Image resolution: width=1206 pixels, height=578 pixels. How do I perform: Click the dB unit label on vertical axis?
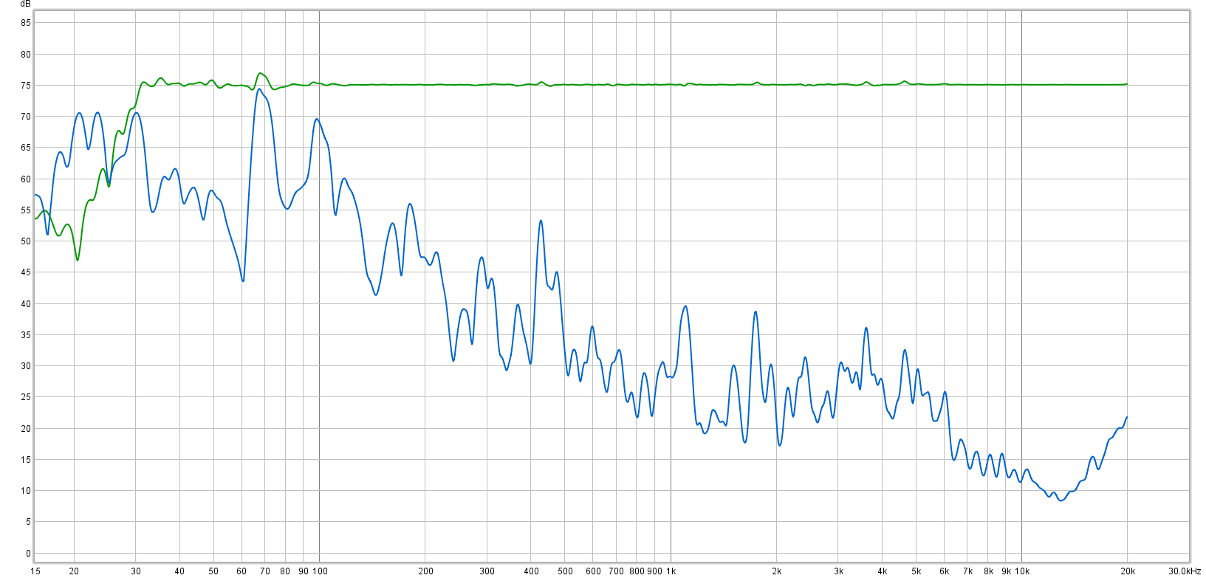point(27,4)
